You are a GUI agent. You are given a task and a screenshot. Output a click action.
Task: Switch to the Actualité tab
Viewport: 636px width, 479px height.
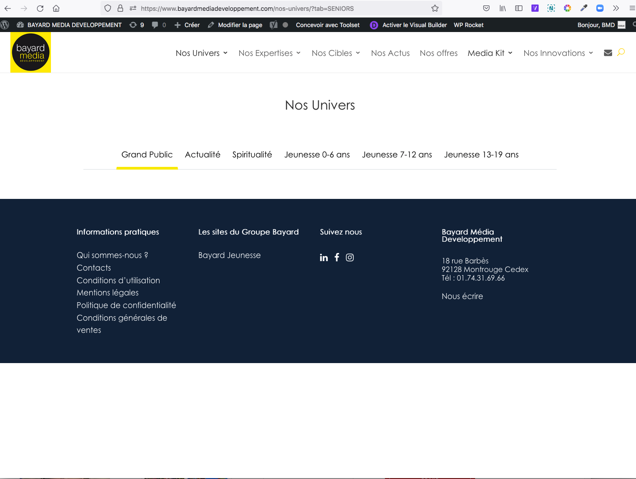pyautogui.click(x=203, y=155)
